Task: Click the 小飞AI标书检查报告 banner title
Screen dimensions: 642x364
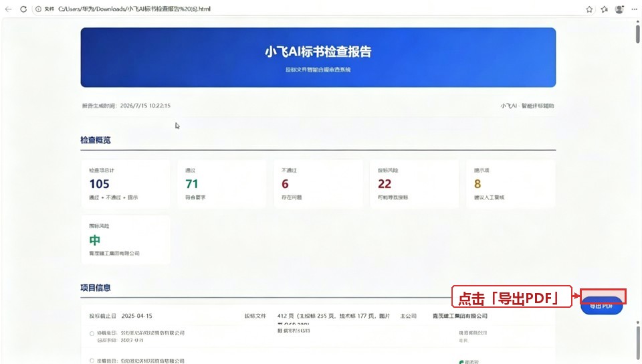Action: pos(318,52)
